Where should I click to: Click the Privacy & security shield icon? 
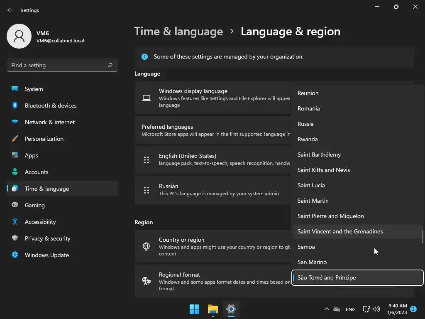15,238
